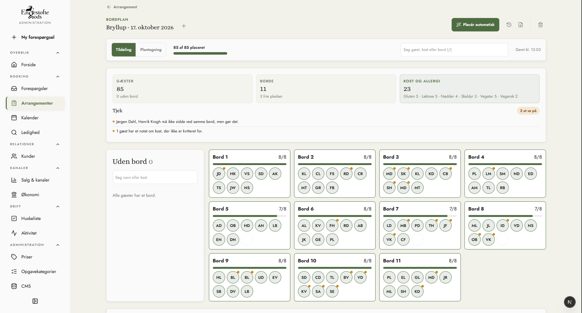The width and height of the screenshot is (582, 313).
Task: Open Forespørgsler in the menu
Action: click(x=35, y=88)
